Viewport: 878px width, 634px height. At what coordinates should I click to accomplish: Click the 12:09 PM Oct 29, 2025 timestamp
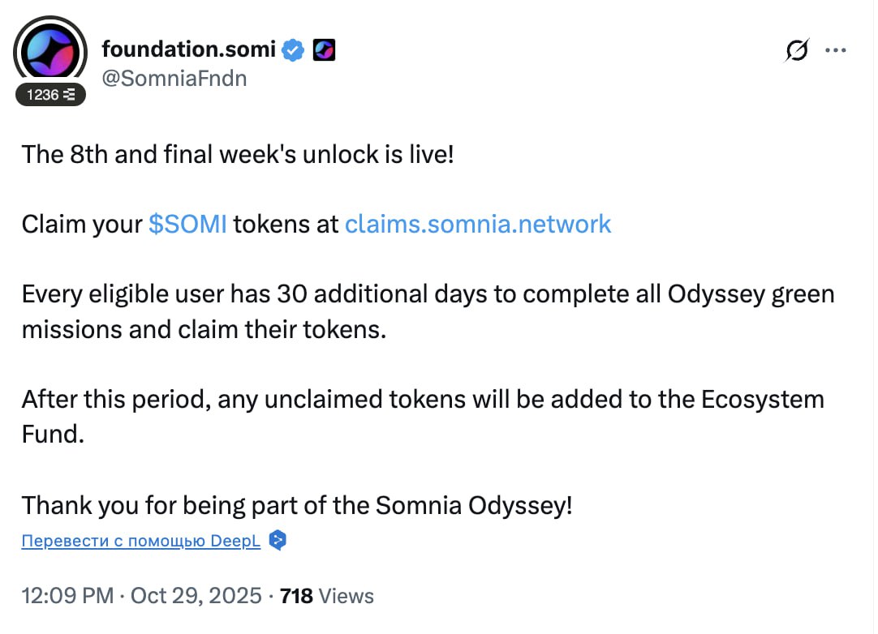(x=142, y=596)
